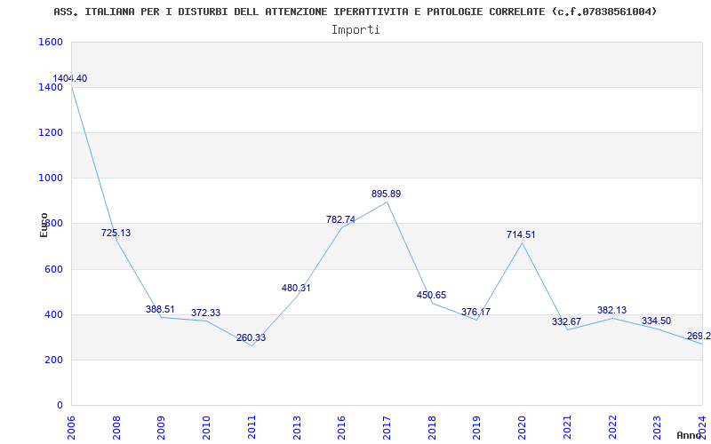Select the 2017 x-axis year label
The width and height of the screenshot is (711, 444).
pyautogui.click(x=387, y=428)
